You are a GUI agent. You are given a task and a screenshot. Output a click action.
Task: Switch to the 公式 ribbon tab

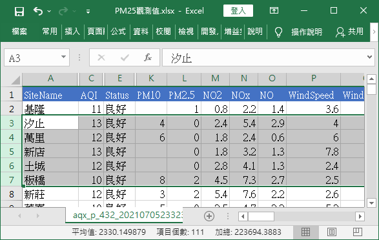118,32
